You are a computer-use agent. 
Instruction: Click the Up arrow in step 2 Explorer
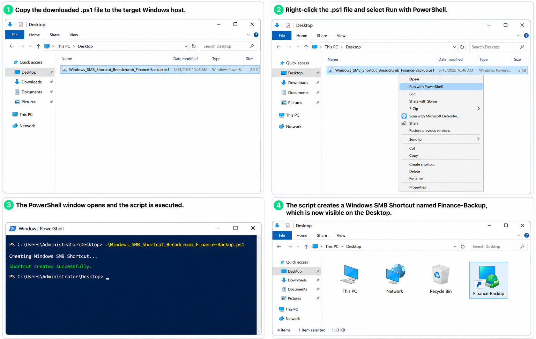306,47
